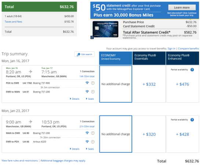Expand Seats for Jan 16 outbound flight

90,99
